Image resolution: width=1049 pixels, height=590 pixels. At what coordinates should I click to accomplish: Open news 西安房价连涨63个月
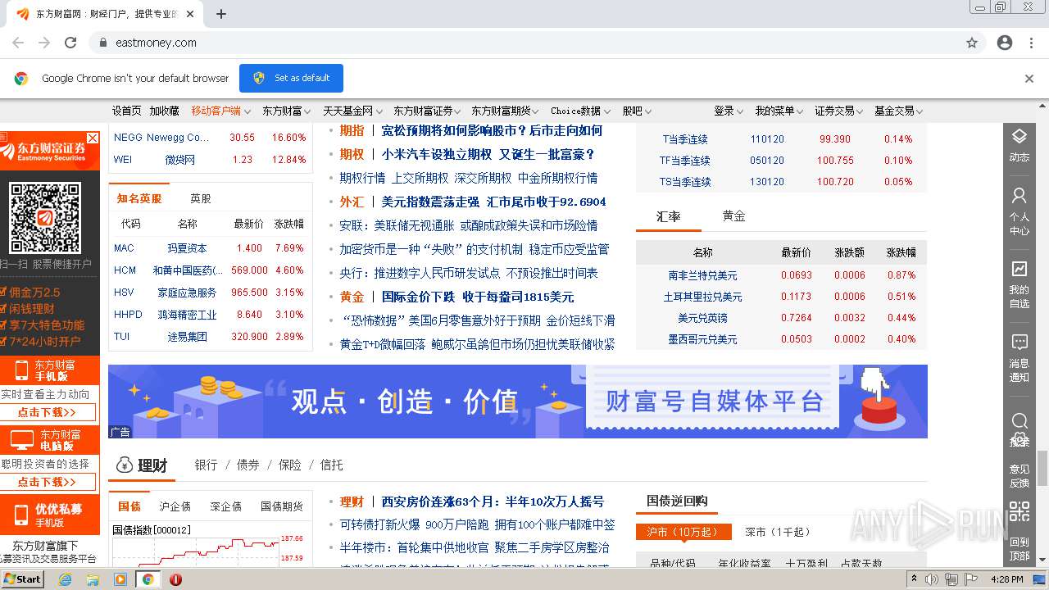point(493,501)
